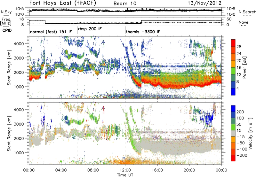Click the '3000' range tick of velocity panel
Image resolution: width=256 pixels, height=177 pixels.
pos(19,124)
